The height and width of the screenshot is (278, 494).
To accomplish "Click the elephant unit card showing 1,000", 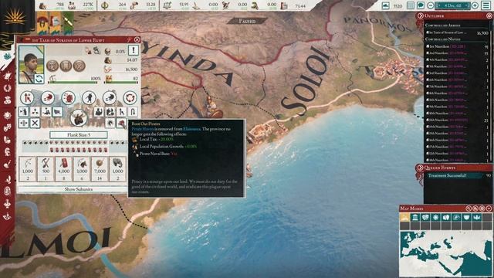I will [117, 169].
